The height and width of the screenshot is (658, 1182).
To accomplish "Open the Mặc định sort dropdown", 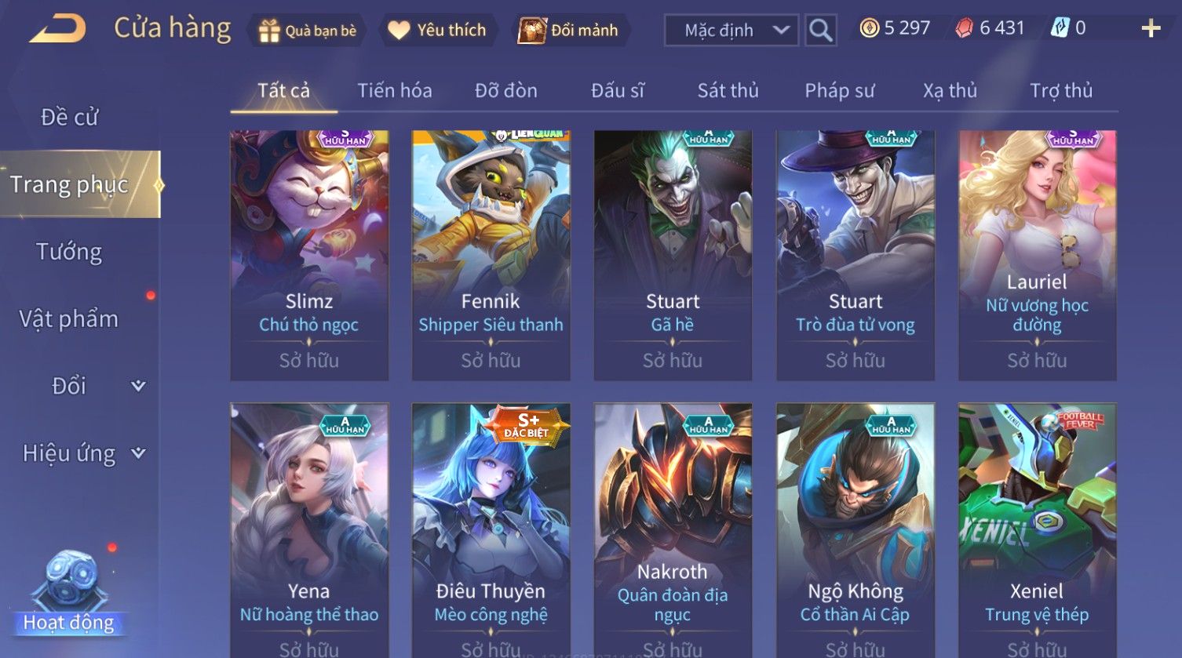I will 731,31.
